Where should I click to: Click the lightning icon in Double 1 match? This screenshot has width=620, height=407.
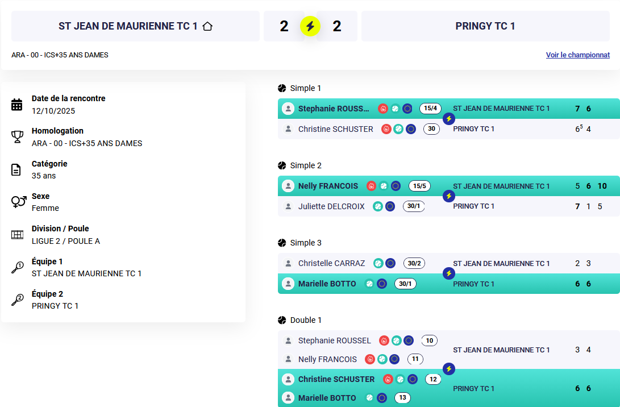click(x=449, y=369)
